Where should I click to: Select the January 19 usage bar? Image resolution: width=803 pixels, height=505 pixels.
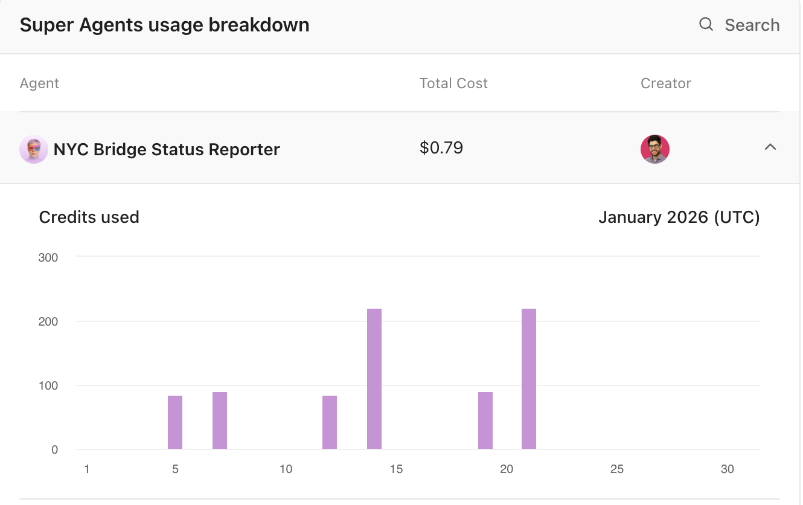485,420
